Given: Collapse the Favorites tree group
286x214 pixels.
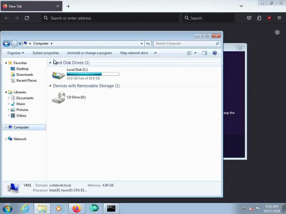Looking at the screenshot, I should (6, 63).
